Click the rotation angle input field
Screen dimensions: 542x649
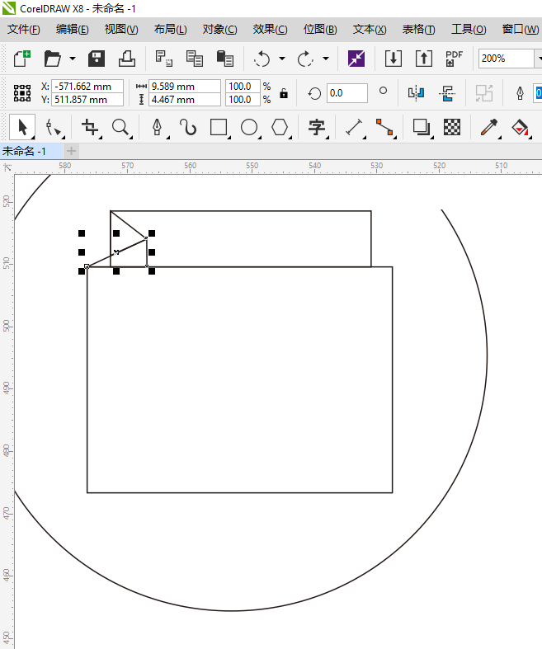[346, 93]
